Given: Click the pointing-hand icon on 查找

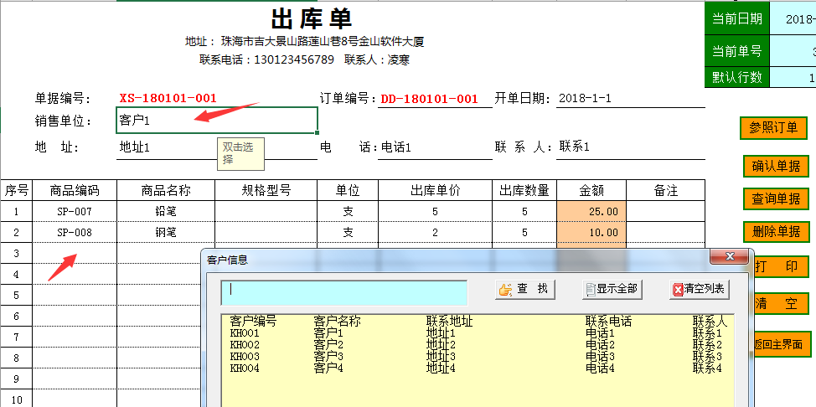Looking at the screenshot, I should (505, 290).
